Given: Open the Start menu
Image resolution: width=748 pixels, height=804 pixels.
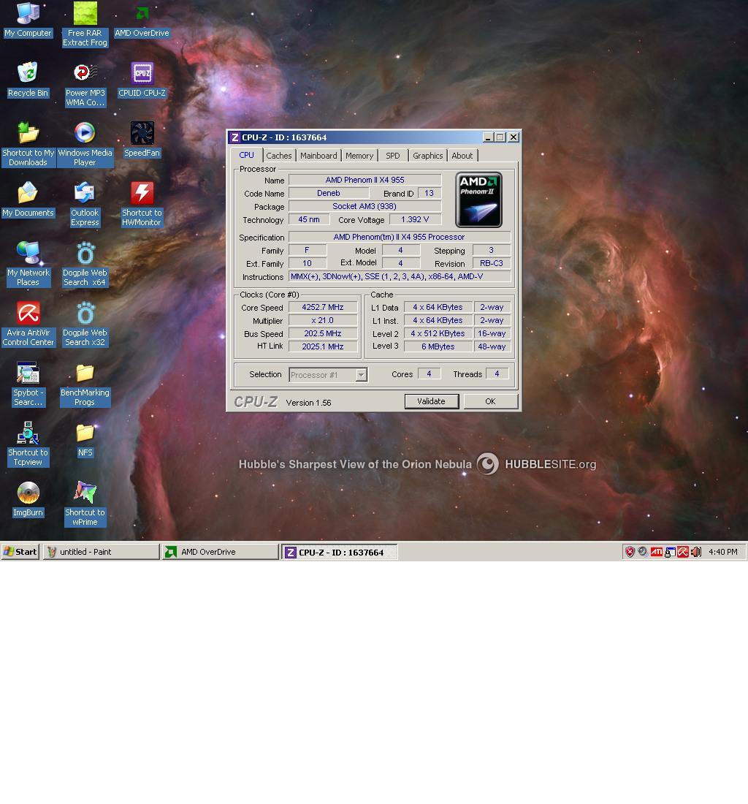Looking at the screenshot, I should point(20,552).
